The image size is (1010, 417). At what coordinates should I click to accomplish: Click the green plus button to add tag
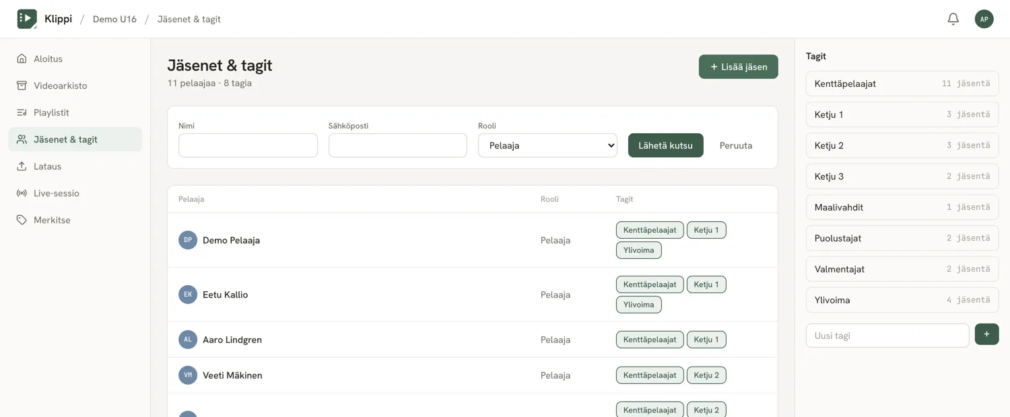point(987,335)
